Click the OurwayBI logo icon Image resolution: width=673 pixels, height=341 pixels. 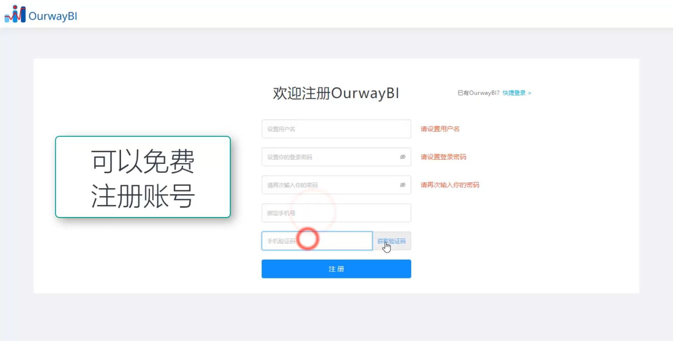[x=15, y=14]
